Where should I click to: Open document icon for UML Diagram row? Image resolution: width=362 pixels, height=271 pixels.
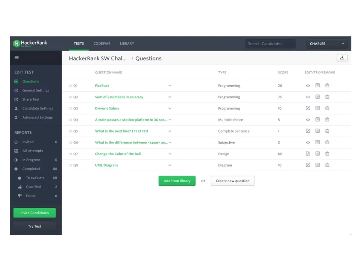pos(317,165)
